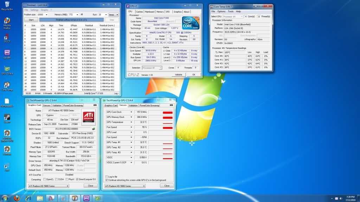Click OK in CPU-Z window
The width and height of the screenshot is (360, 202).
194,75
